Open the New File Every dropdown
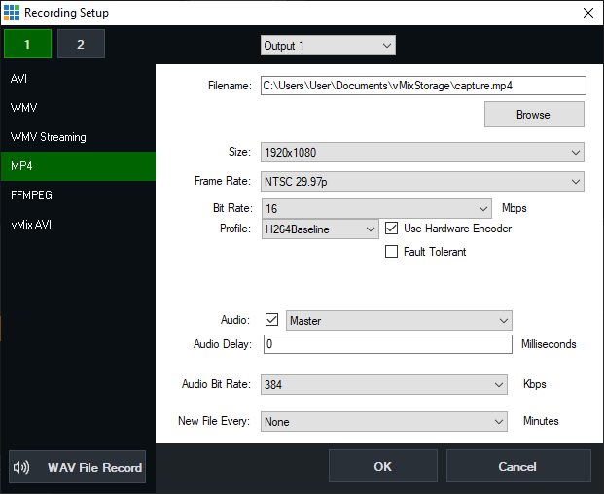 383,422
